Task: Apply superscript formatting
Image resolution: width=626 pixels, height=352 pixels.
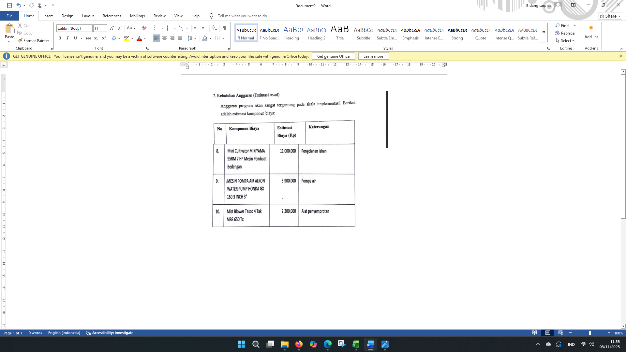Action: (x=104, y=38)
